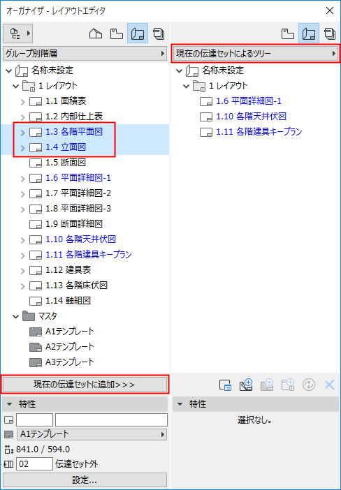Click layout icon beside right 1.10 各階天井伏図

(x=206, y=117)
